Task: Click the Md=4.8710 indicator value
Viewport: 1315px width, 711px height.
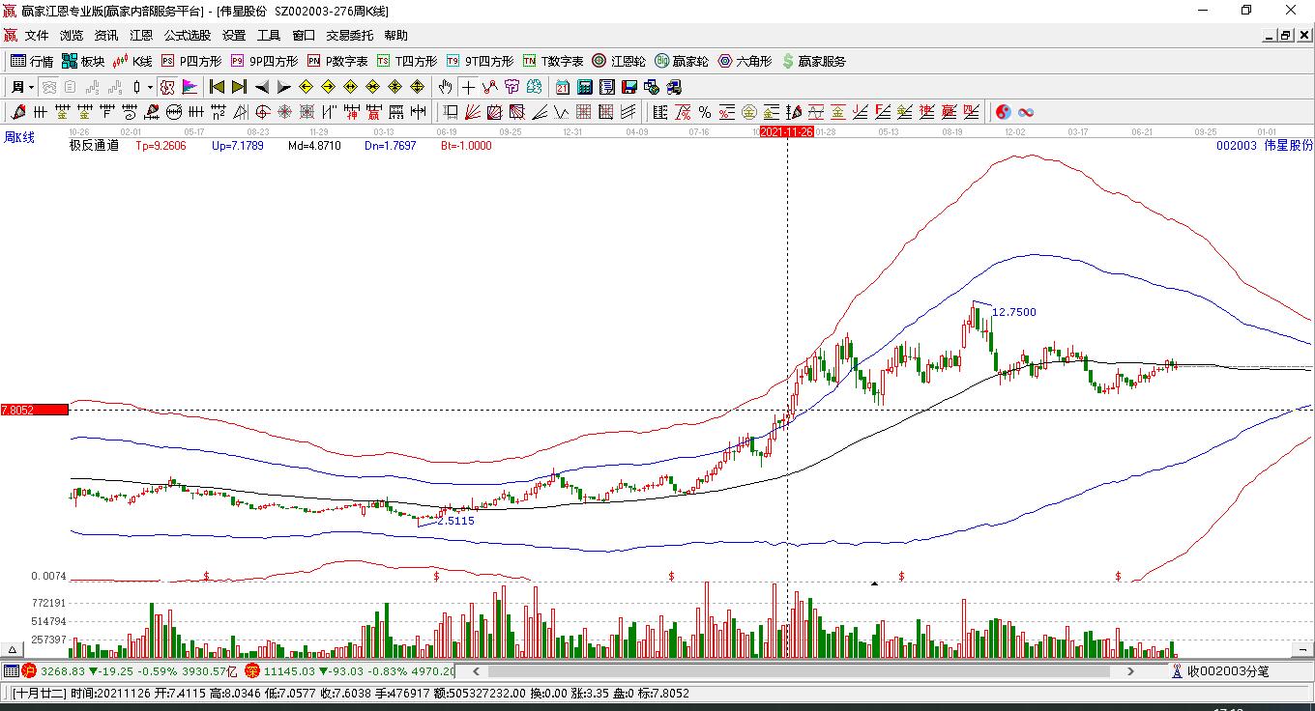Action: (x=315, y=146)
